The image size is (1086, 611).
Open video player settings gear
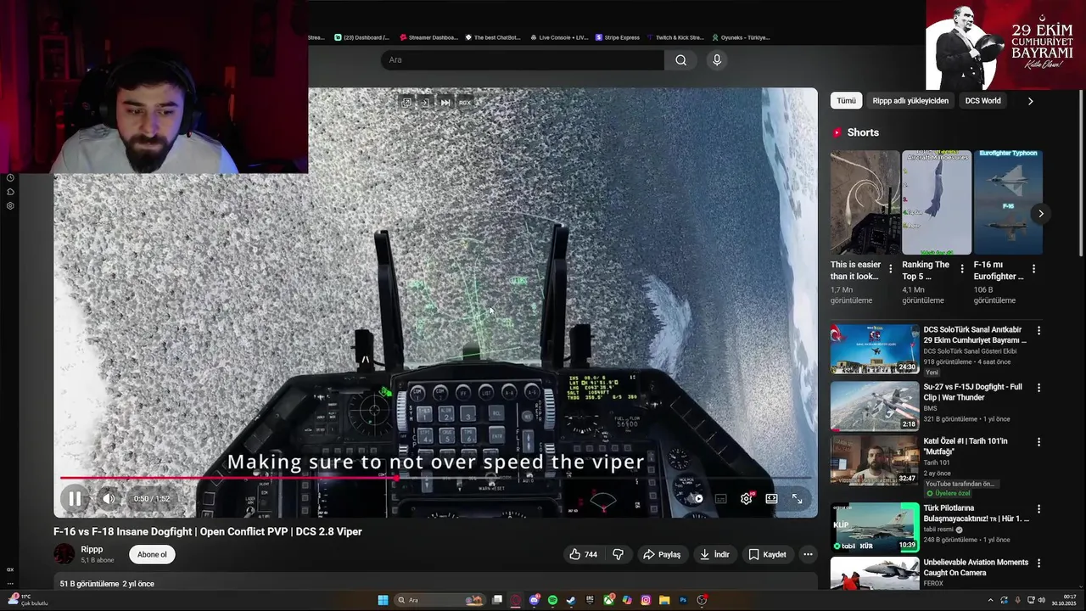click(746, 499)
